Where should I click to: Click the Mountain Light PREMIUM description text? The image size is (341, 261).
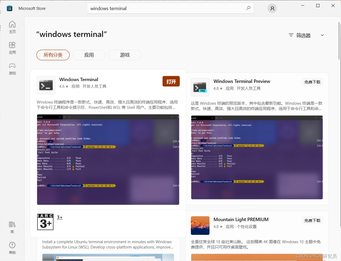pos(256,245)
